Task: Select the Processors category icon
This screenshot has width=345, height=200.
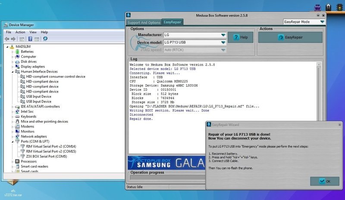Action: [17, 162]
